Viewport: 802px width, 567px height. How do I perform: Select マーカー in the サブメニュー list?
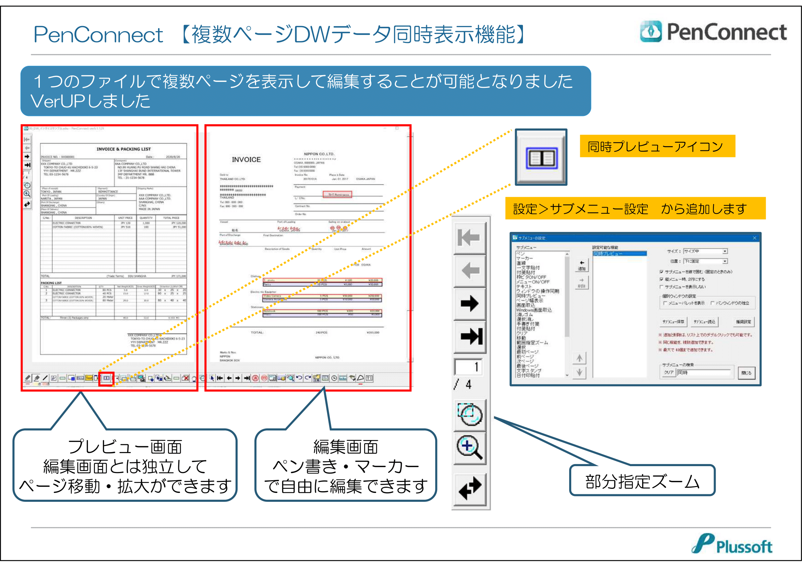[525, 259]
